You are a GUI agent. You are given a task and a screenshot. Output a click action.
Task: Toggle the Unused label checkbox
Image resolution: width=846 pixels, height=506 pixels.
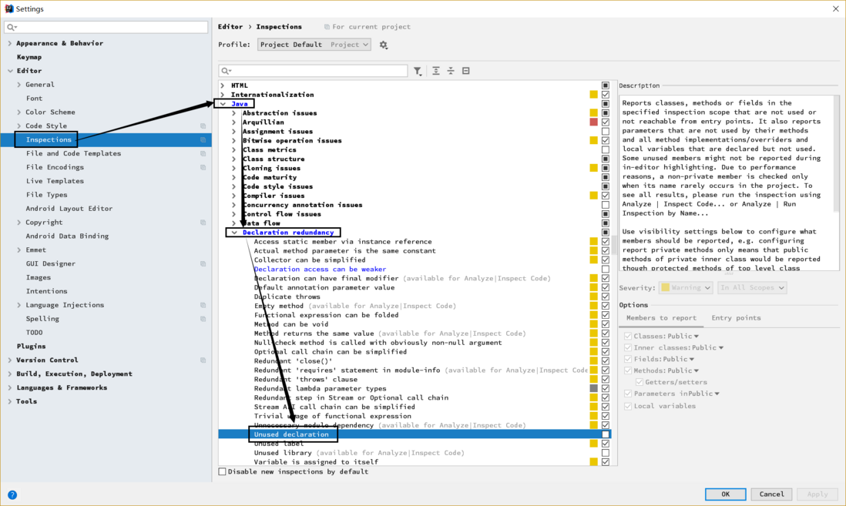[606, 444]
